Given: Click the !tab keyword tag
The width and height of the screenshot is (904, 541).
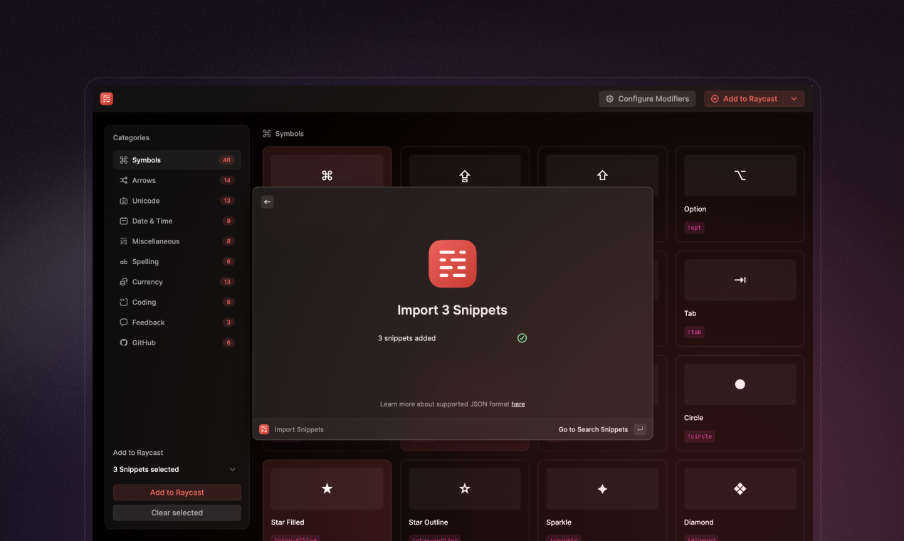Looking at the screenshot, I should 694,332.
